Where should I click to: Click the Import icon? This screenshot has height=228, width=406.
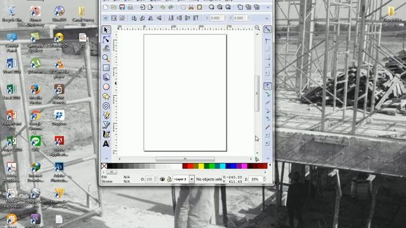(x=142, y=7)
